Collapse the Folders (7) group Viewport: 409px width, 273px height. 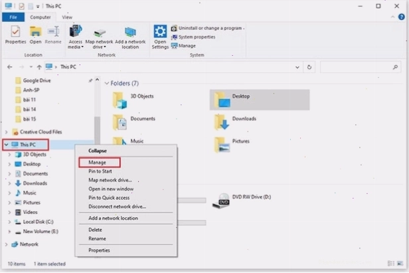pos(107,83)
